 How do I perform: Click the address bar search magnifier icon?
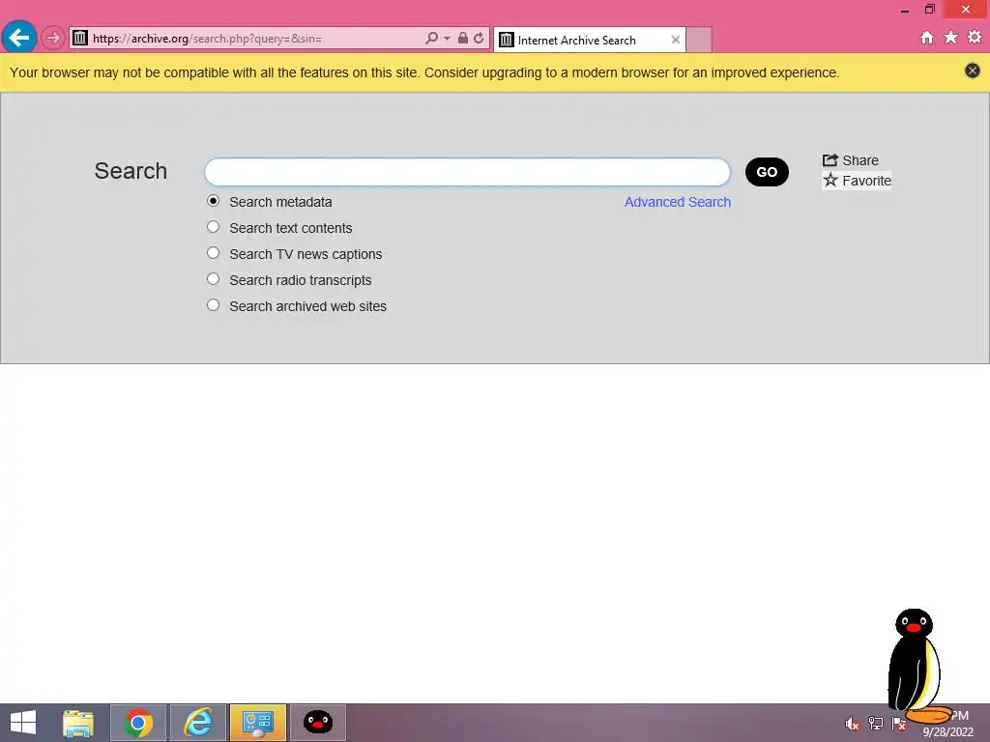[x=431, y=38]
